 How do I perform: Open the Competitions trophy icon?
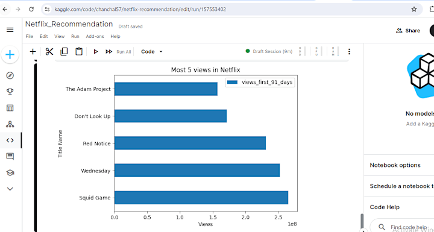[x=10, y=92]
